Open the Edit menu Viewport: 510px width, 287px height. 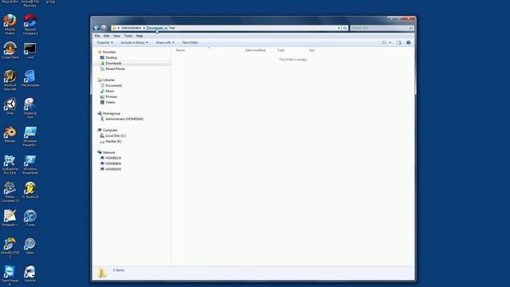[106, 36]
